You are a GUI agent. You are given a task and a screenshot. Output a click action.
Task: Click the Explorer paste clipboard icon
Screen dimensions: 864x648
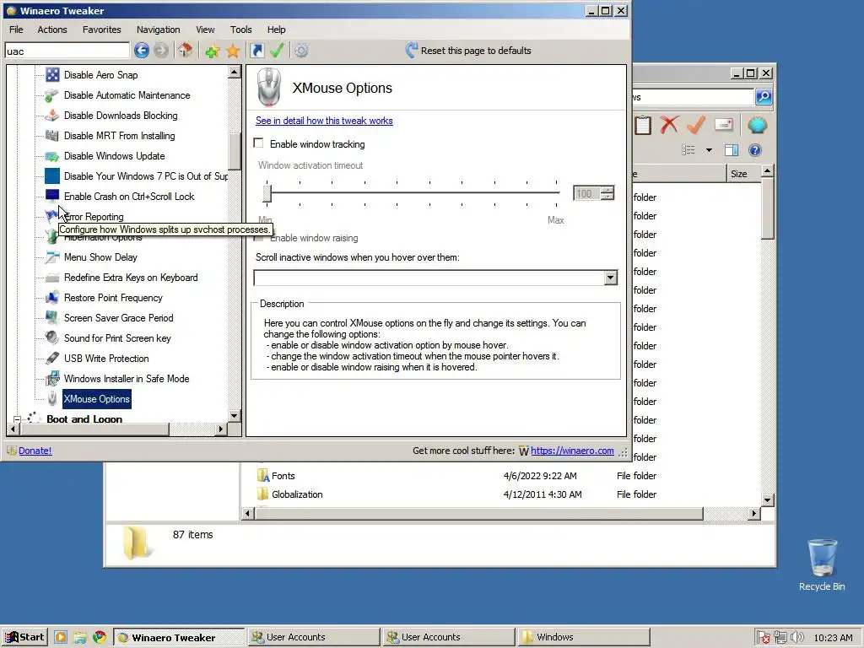pos(642,126)
